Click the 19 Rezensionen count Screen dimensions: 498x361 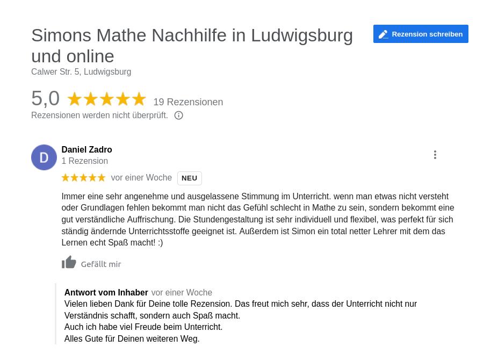coord(188,102)
